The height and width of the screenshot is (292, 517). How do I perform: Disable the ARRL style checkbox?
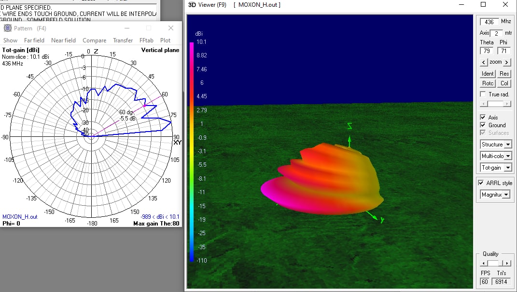click(x=481, y=183)
